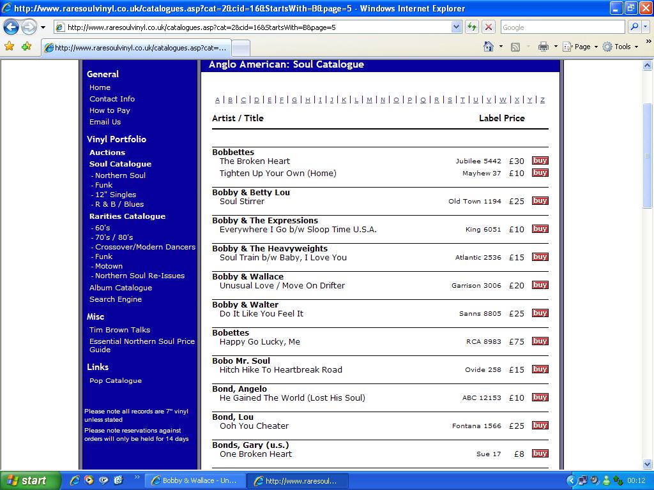Open the Northern Soul category link

tap(120, 175)
